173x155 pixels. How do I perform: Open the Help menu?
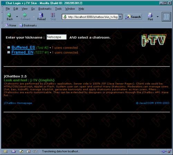pos(81,9)
